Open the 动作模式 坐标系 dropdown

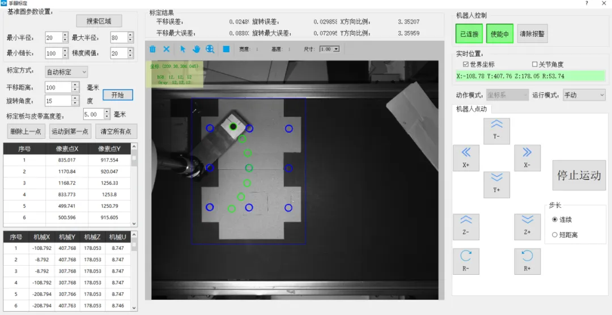pyautogui.click(x=507, y=95)
